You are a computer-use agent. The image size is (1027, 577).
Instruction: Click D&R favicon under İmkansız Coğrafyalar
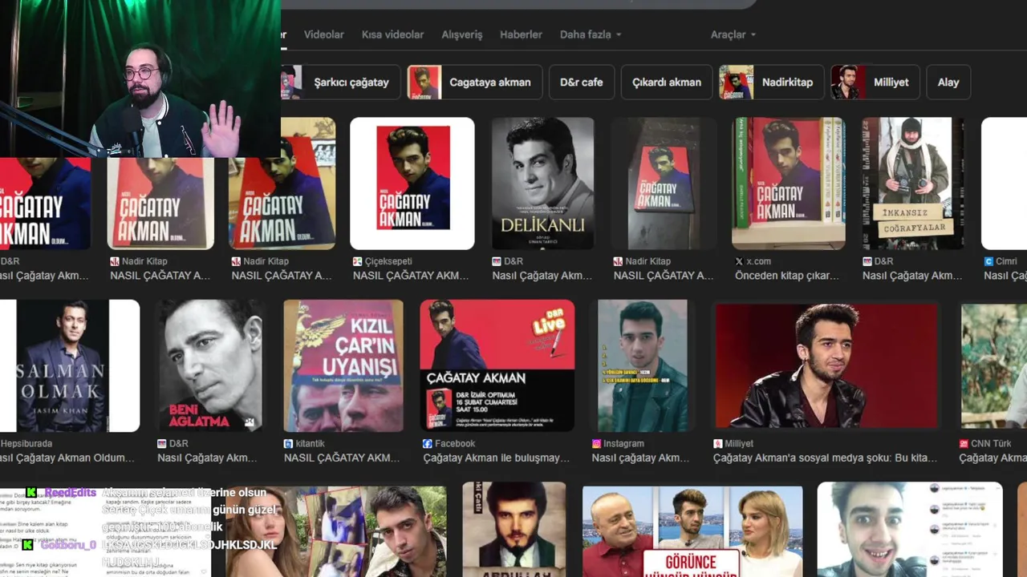click(x=867, y=261)
